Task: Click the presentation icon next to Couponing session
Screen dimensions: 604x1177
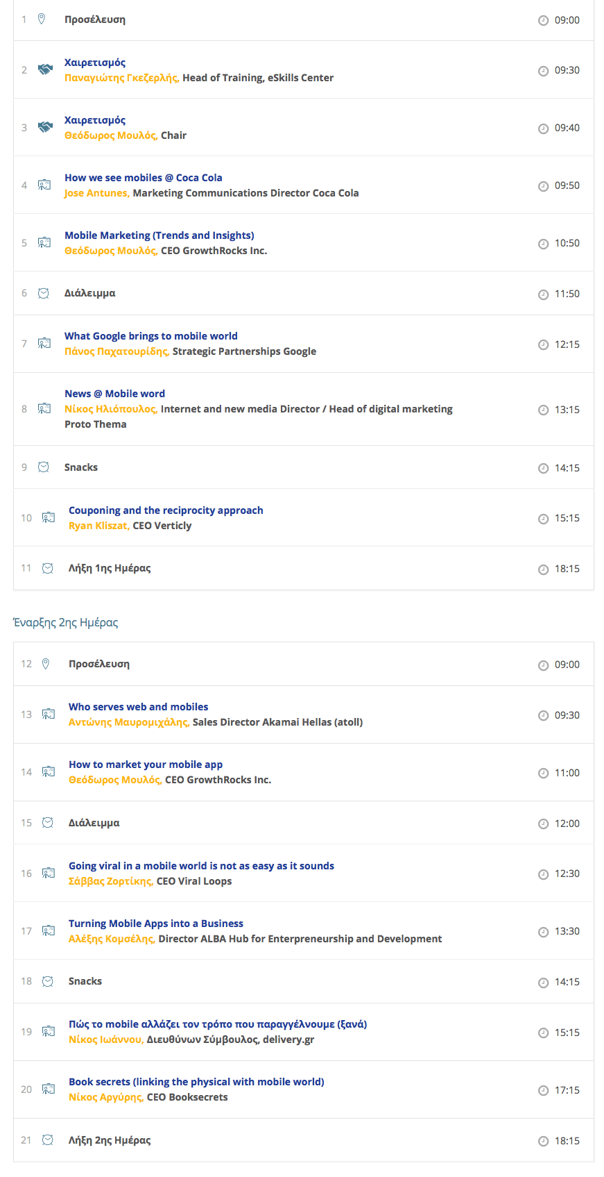Action: pyautogui.click(x=49, y=518)
